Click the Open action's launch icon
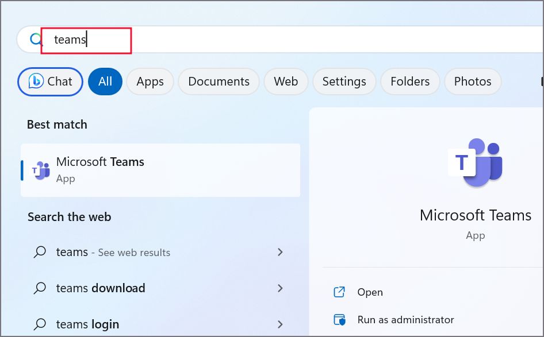This screenshot has width=544, height=337. [339, 292]
